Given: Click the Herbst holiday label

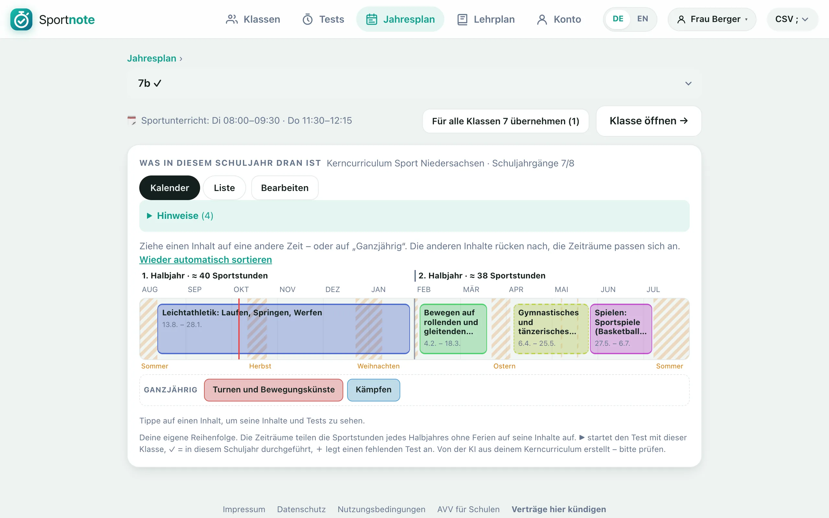Looking at the screenshot, I should [x=260, y=366].
